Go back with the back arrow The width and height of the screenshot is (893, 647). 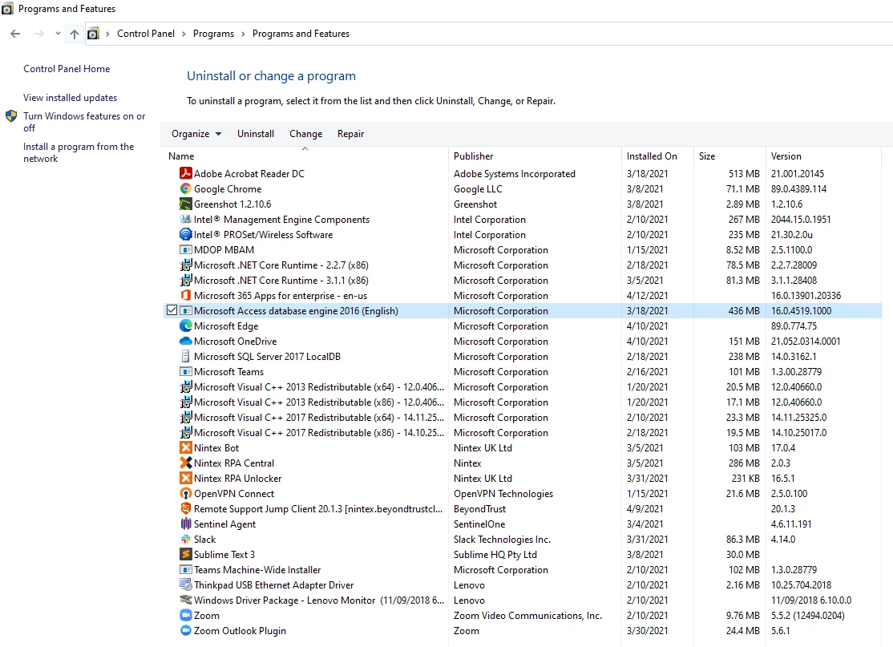(15, 34)
